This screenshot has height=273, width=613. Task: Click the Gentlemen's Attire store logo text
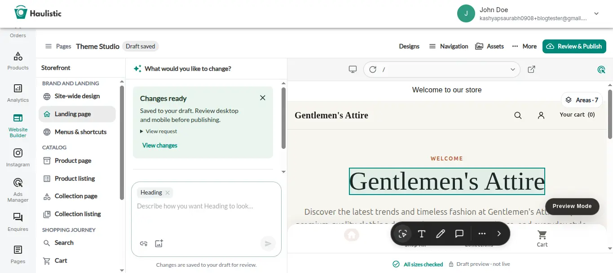331,115
